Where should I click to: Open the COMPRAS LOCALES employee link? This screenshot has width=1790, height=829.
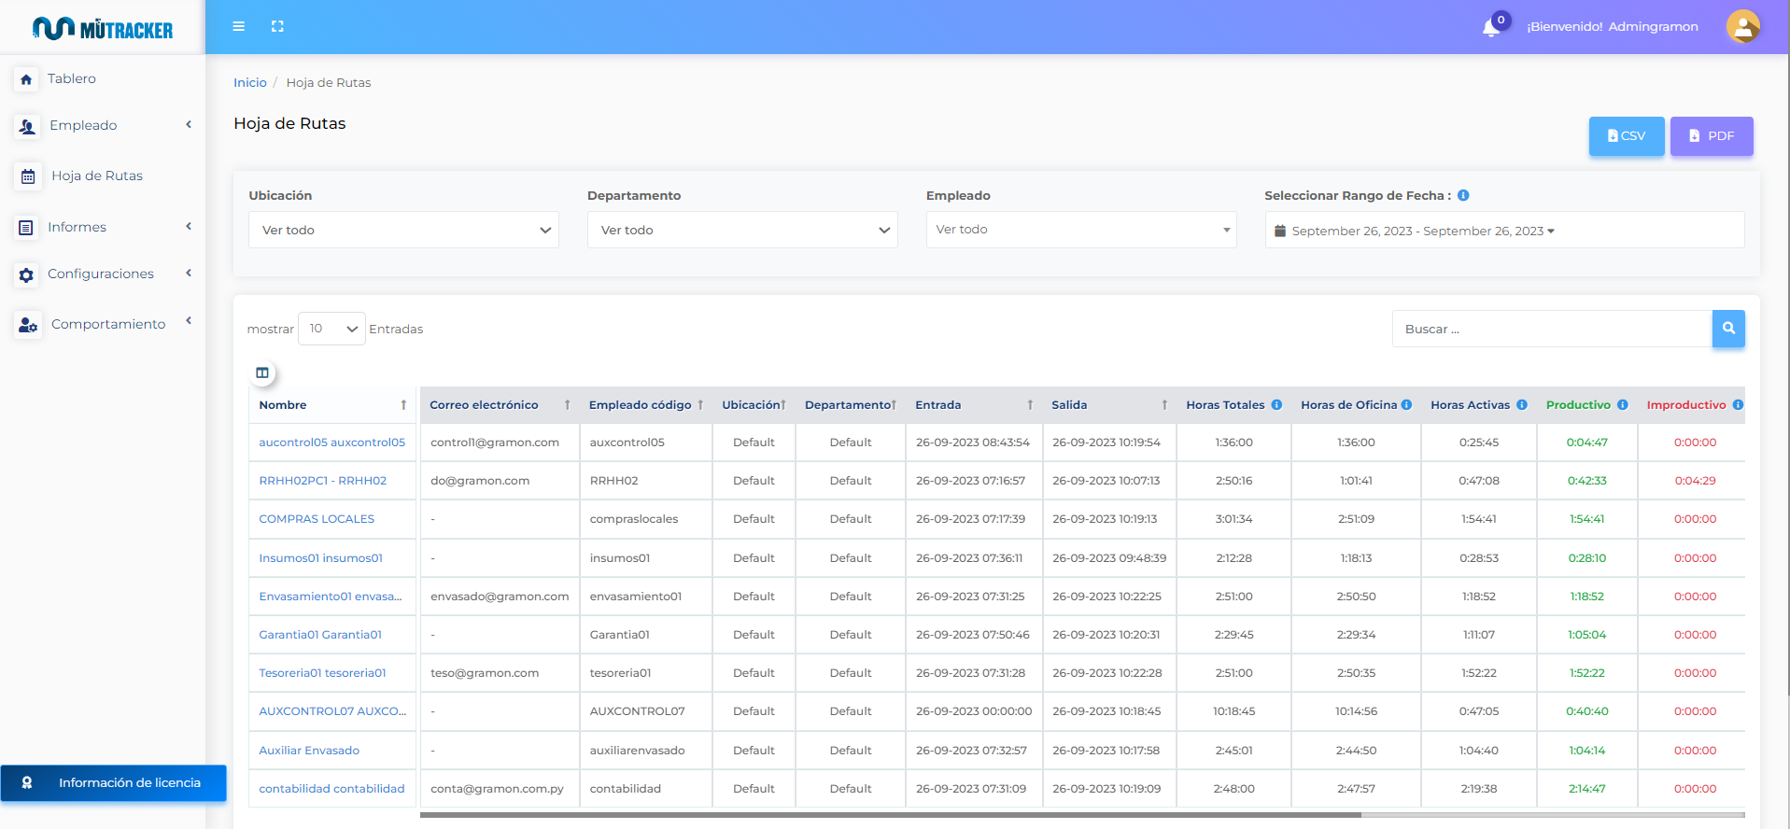click(x=317, y=519)
